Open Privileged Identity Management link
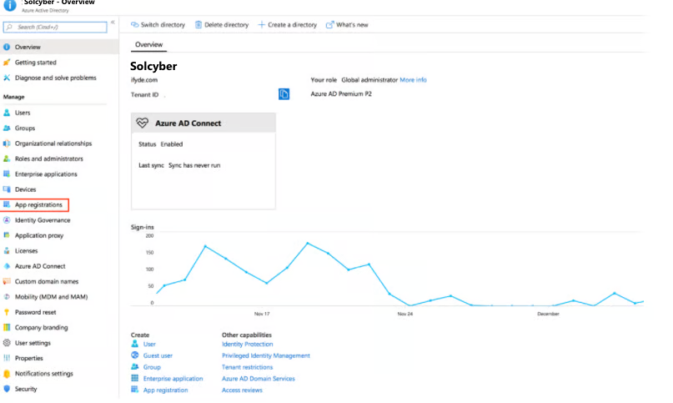 click(265, 355)
